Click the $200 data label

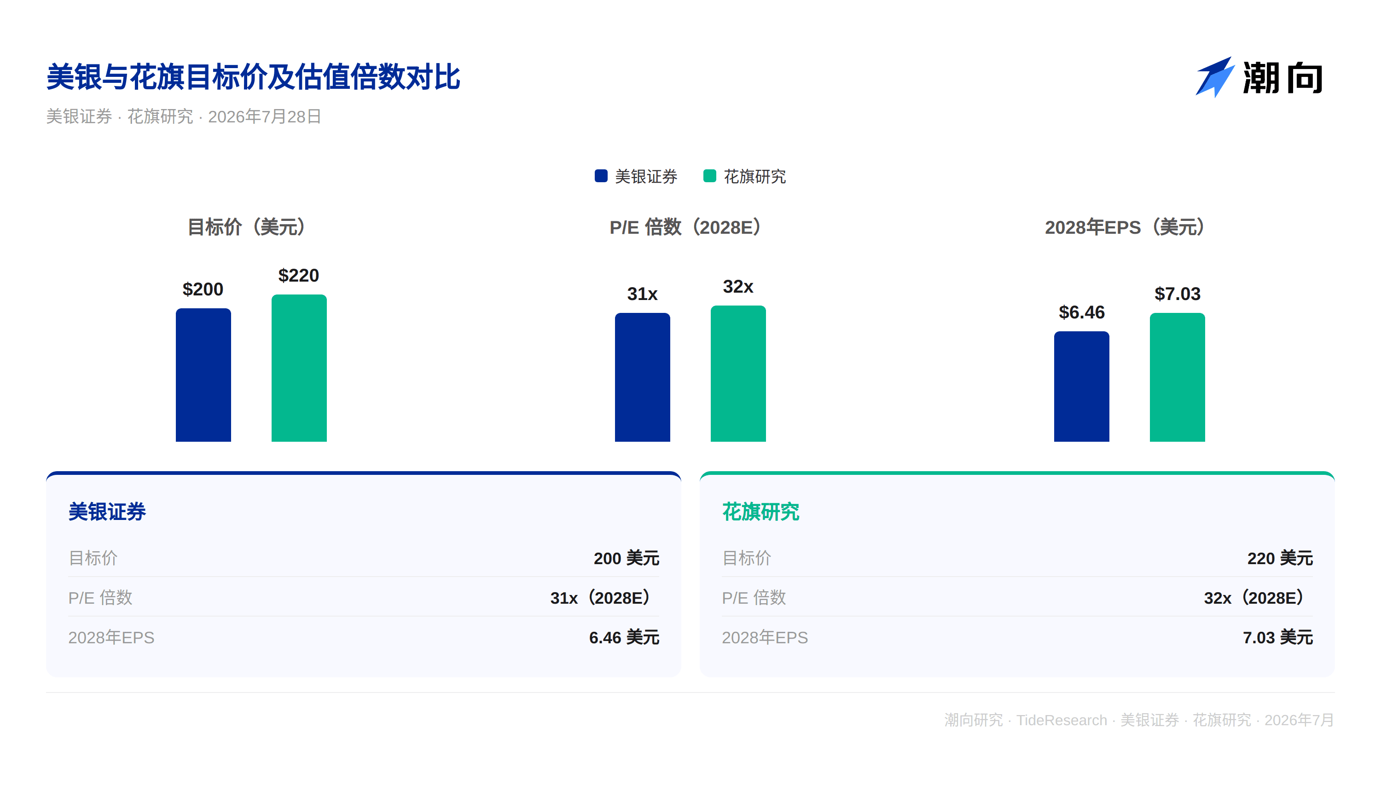pyautogui.click(x=203, y=289)
